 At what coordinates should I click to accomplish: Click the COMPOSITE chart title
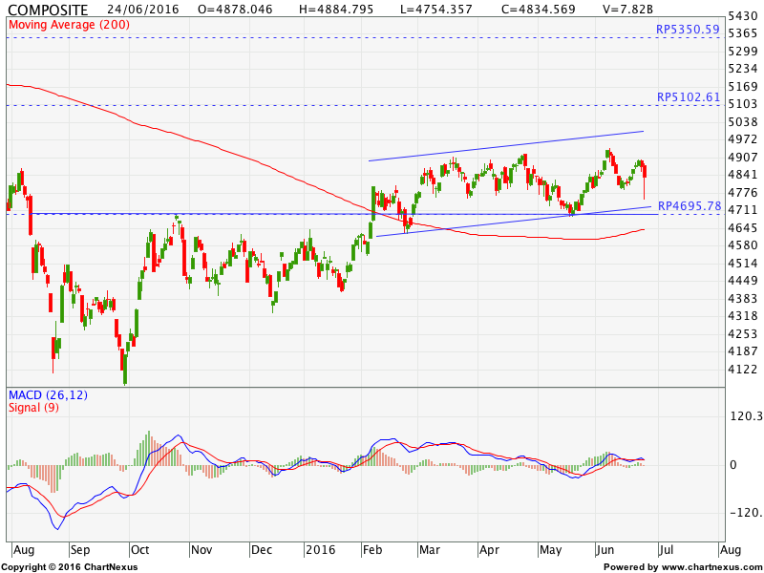(48, 10)
